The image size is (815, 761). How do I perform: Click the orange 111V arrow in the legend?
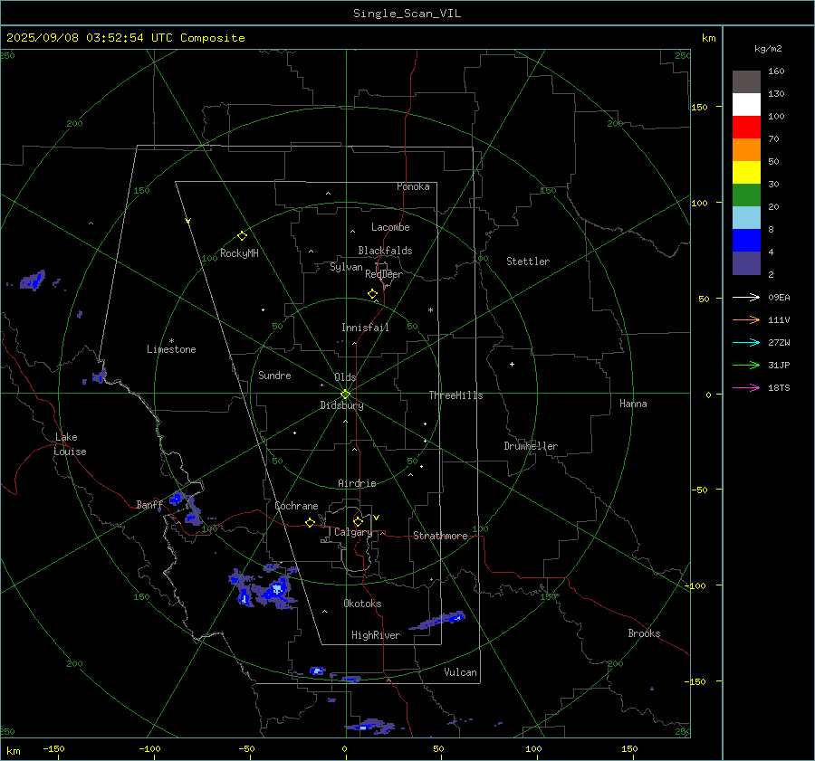[x=746, y=320]
